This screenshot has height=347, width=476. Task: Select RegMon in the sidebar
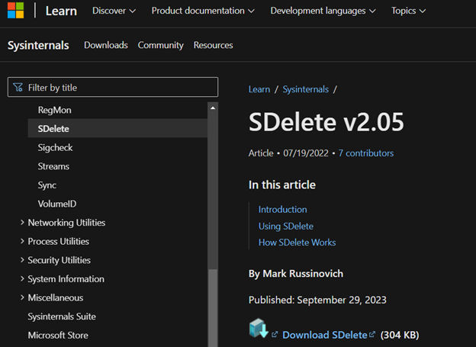pyautogui.click(x=55, y=110)
